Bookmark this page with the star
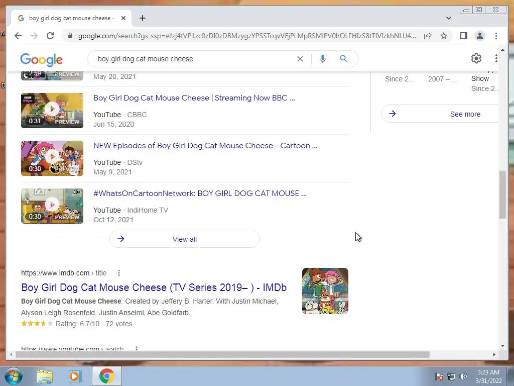Screen dimensions: 514x386 (444, 36)
